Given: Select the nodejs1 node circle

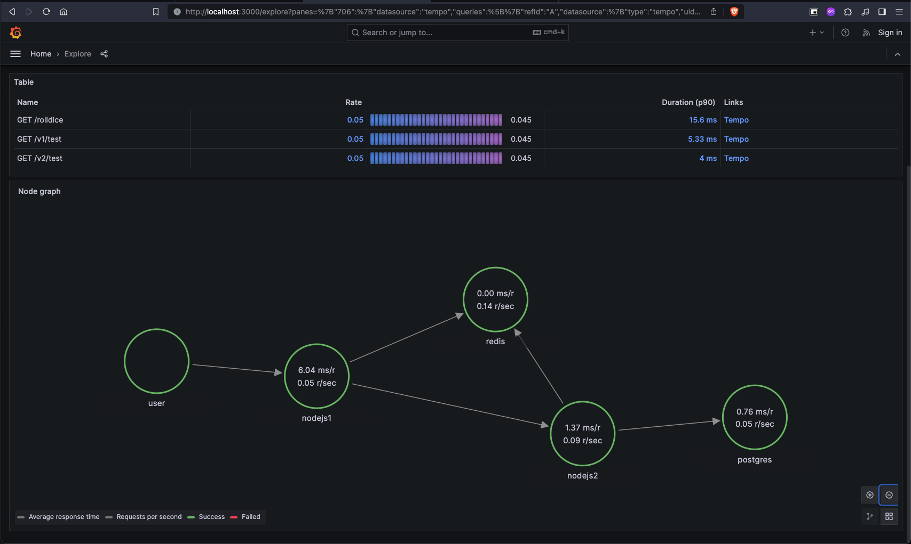Looking at the screenshot, I should click(x=316, y=376).
